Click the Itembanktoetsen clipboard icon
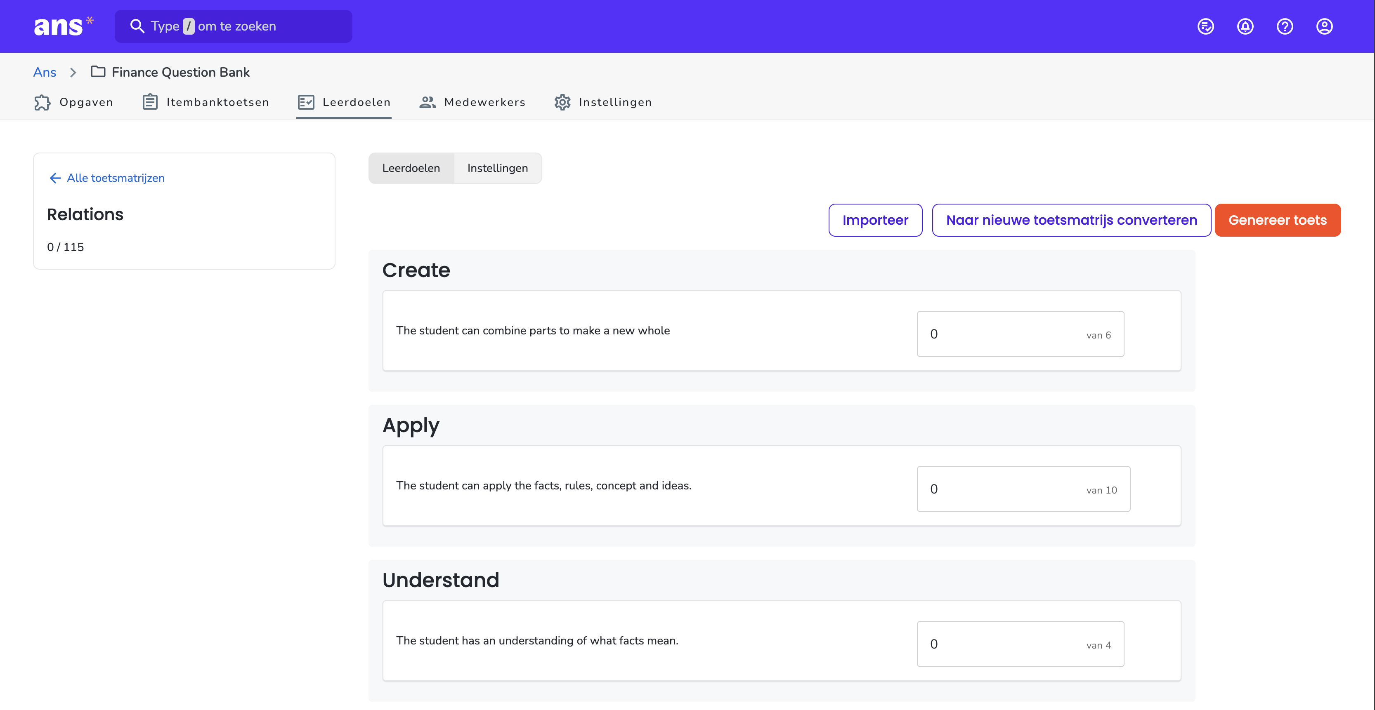The width and height of the screenshot is (1375, 710). (150, 102)
